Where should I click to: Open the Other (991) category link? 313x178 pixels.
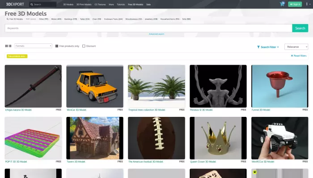[43, 19]
